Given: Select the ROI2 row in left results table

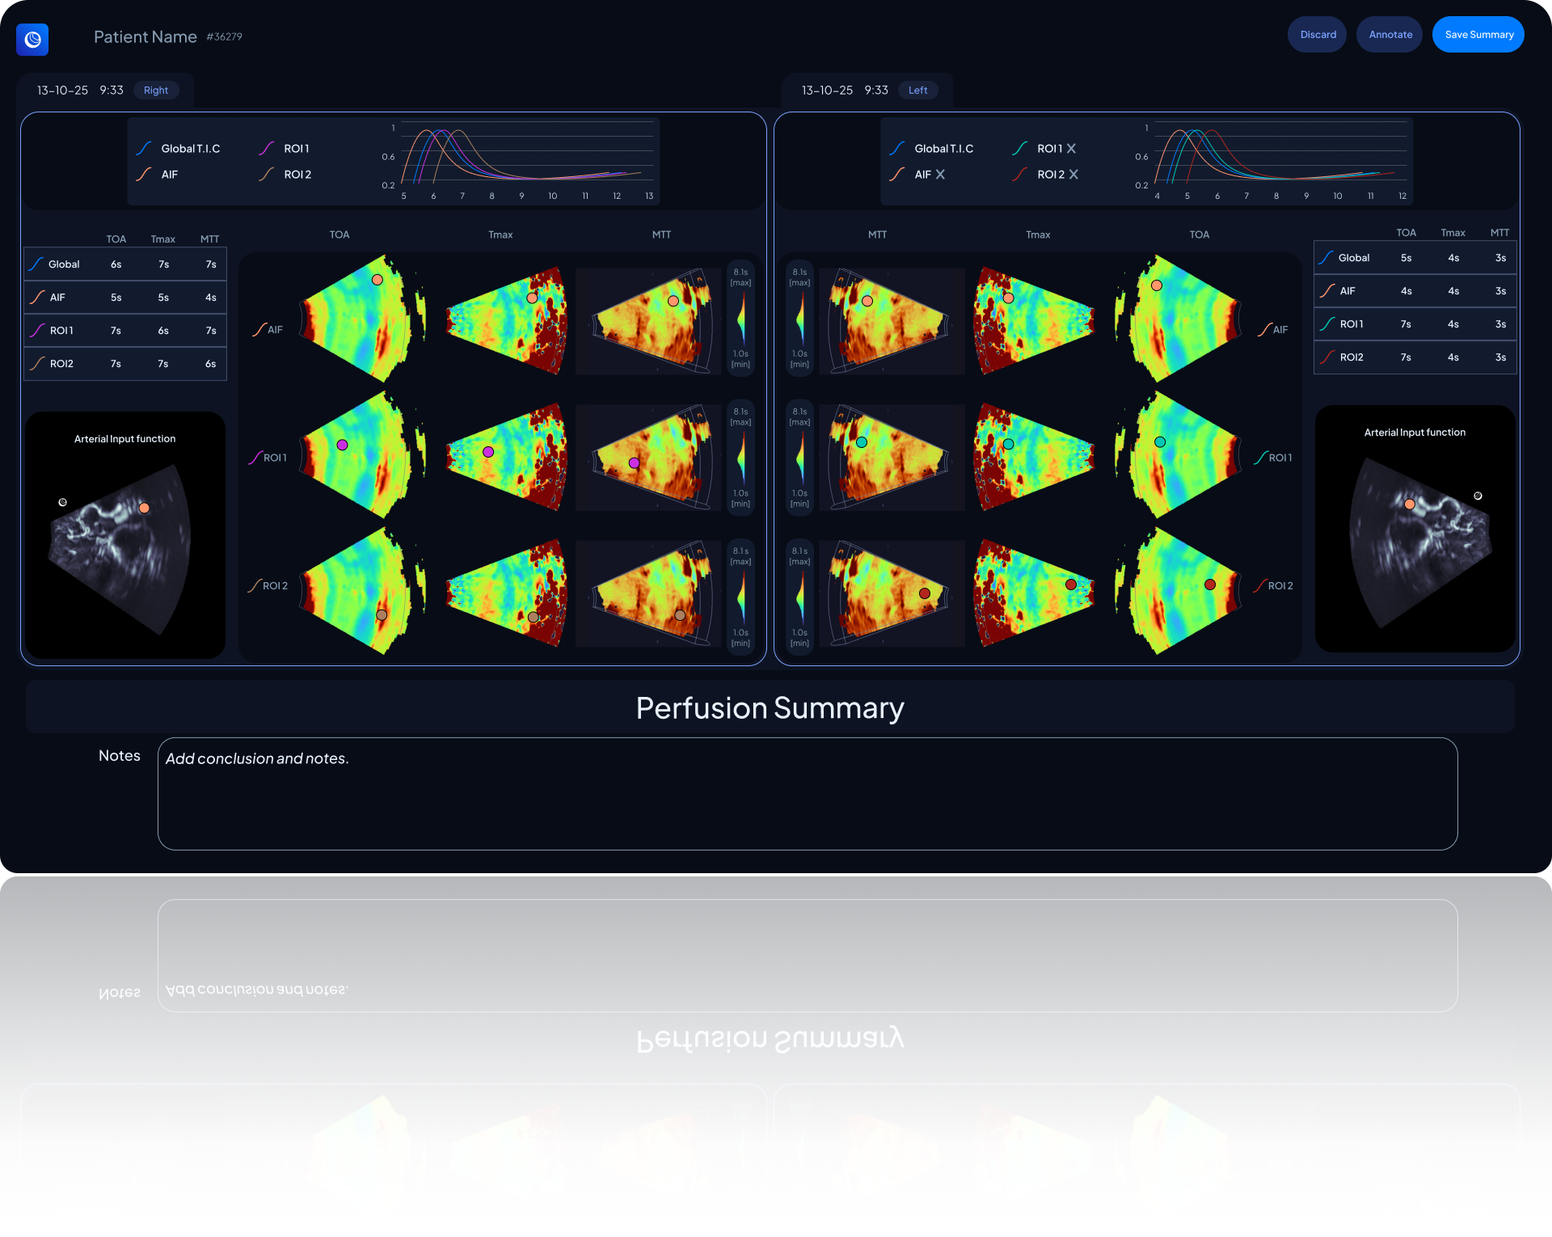Looking at the screenshot, I should [x=1415, y=357].
